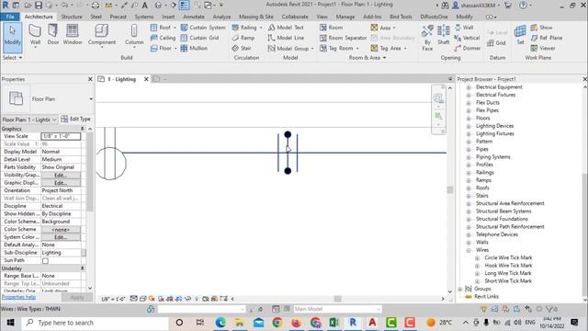Click Edit button for Visibility/Graphics
The image size is (588, 331).
[61, 176]
